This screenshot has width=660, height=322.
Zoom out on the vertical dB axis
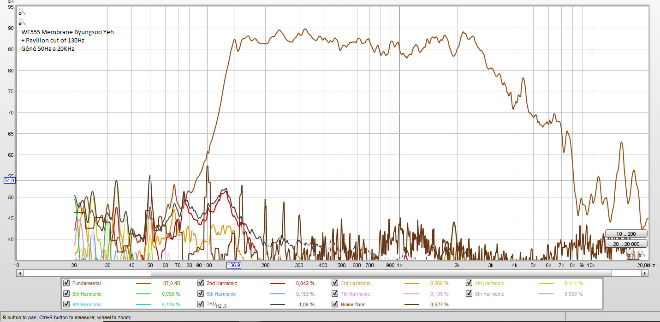click(22, 21)
